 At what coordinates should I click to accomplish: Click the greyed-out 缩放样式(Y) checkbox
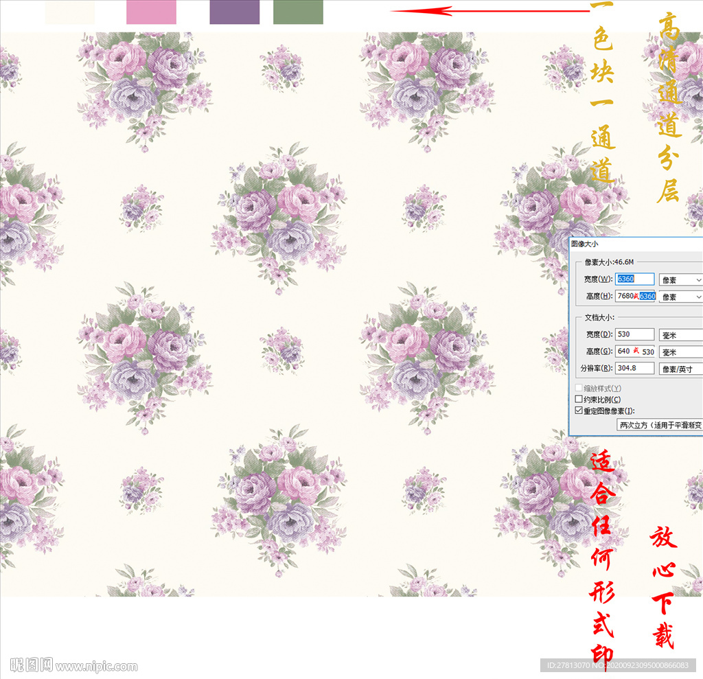579,387
